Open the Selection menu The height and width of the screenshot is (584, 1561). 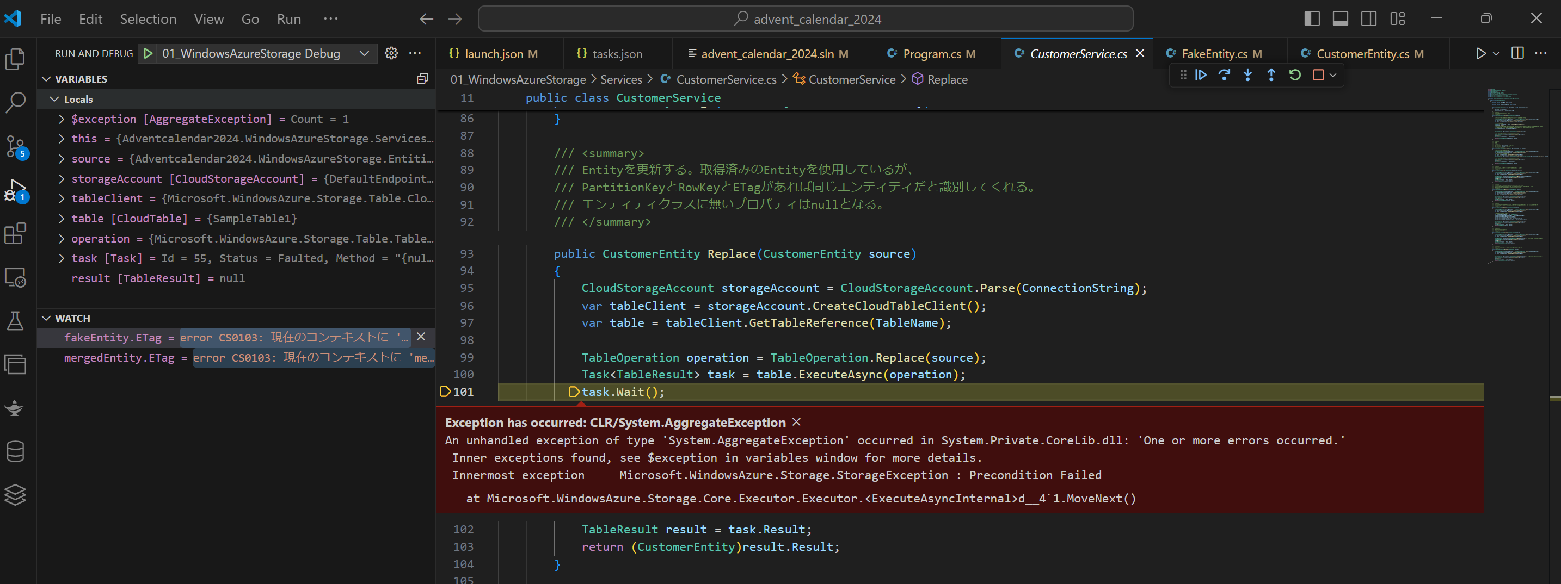click(x=148, y=19)
